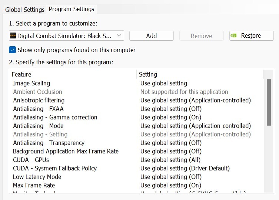This screenshot has height=200, width=279.
Task: Select the Antialiasing - FXAA row
Action: [x=137, y=109]
